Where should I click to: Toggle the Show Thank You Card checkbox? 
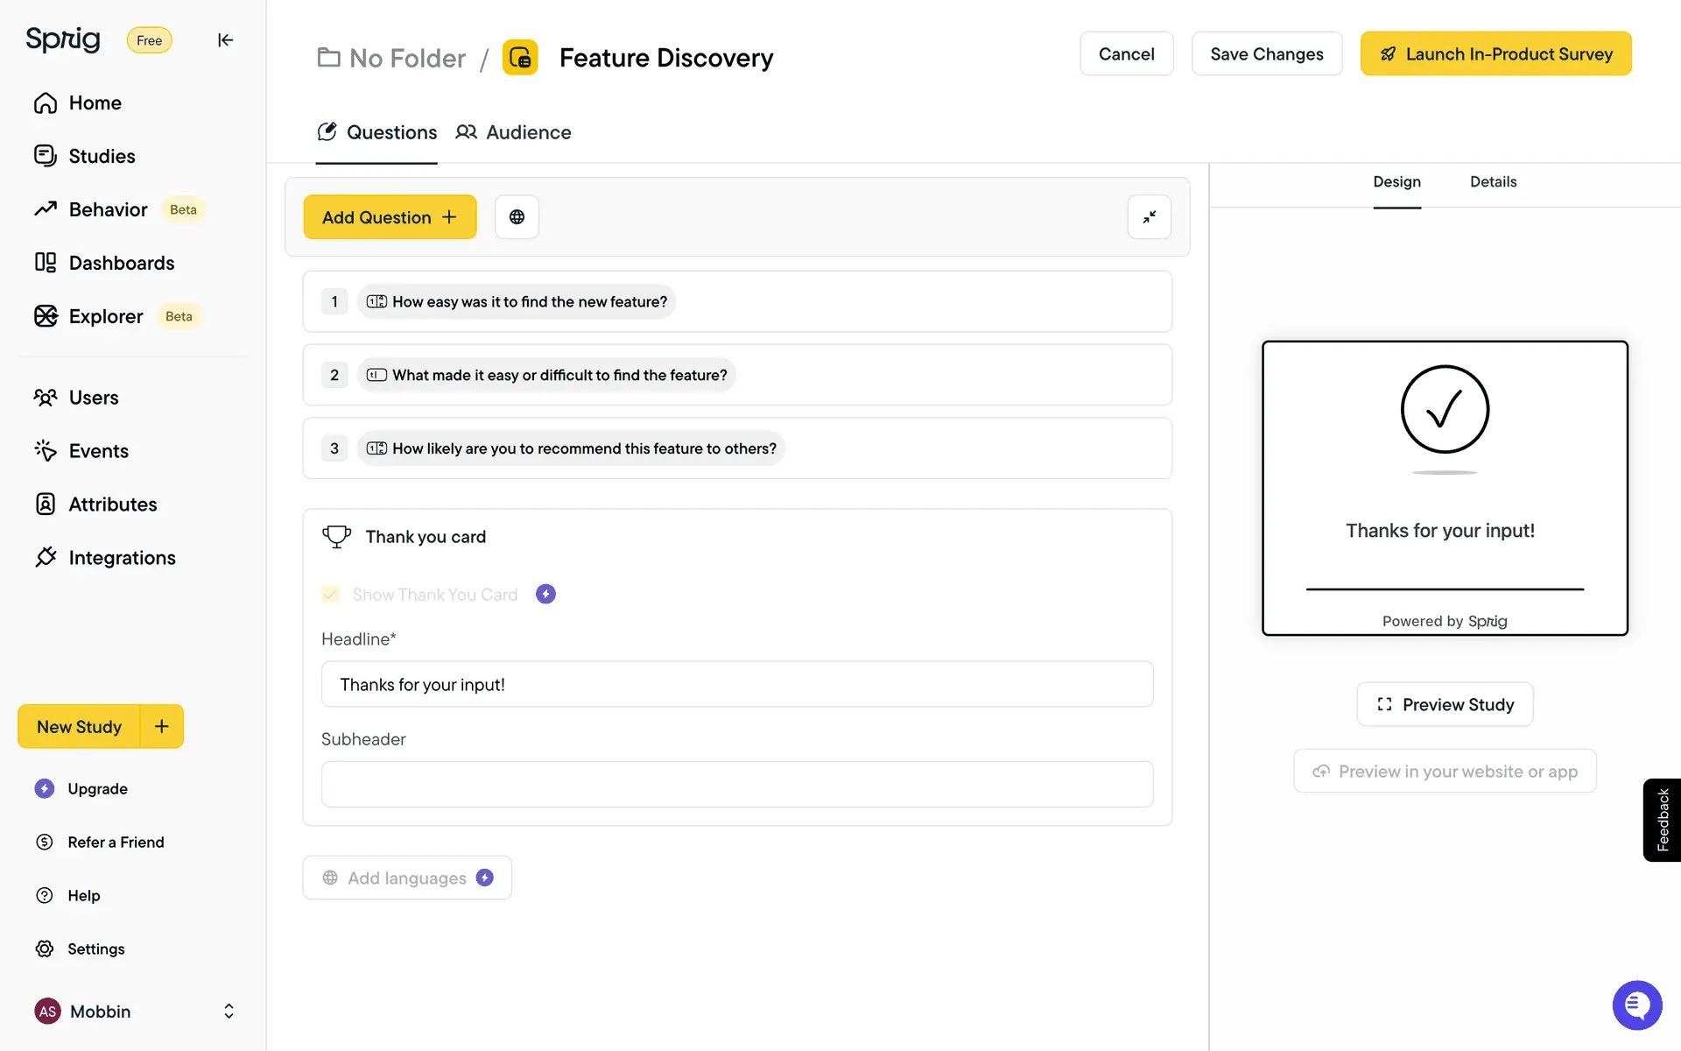pyautogui.click(x=330, y=595)
